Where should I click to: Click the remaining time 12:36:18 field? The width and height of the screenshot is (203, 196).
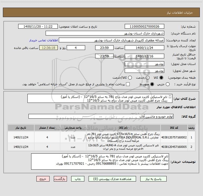[x=49, y=48]
